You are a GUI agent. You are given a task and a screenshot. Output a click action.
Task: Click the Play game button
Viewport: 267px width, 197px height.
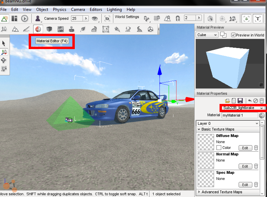25,18
